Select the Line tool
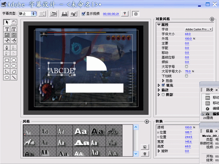This screenshot has width=219, height=164. (x=14, y=77)
